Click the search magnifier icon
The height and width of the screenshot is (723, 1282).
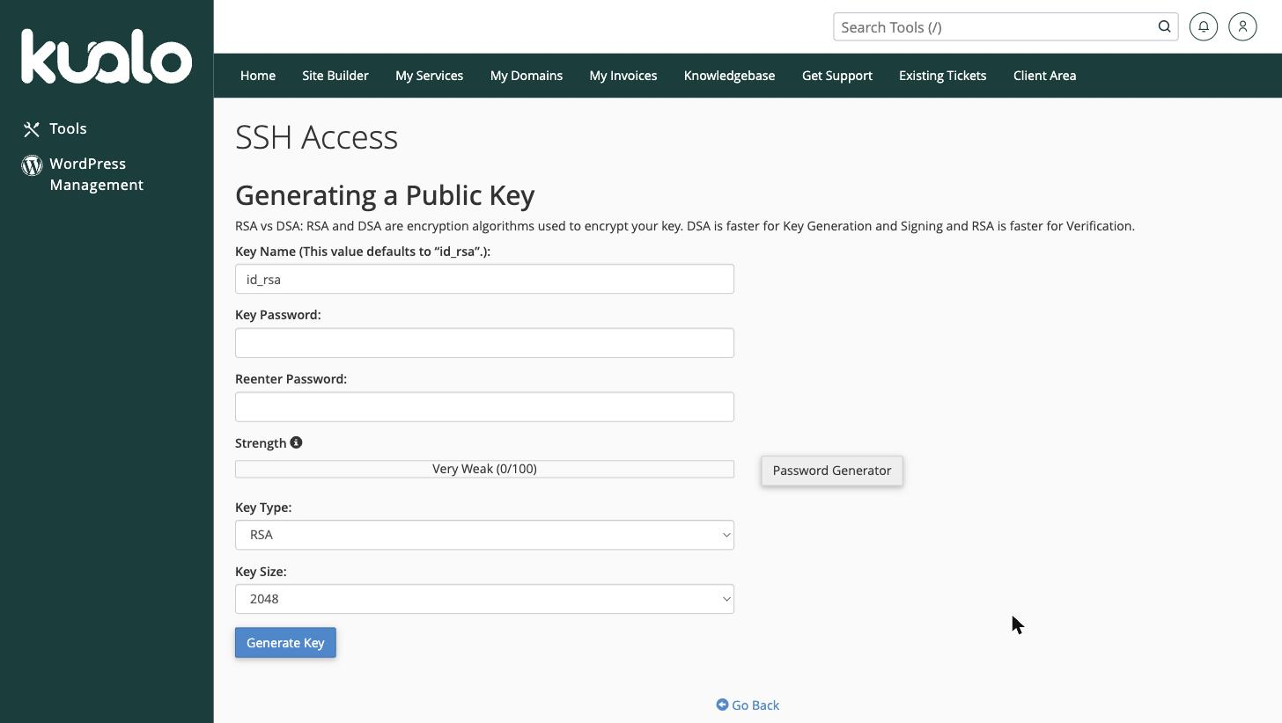click(x=1164, y=26)
